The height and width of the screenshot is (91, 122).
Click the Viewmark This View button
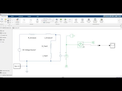[x=5, y=71]
